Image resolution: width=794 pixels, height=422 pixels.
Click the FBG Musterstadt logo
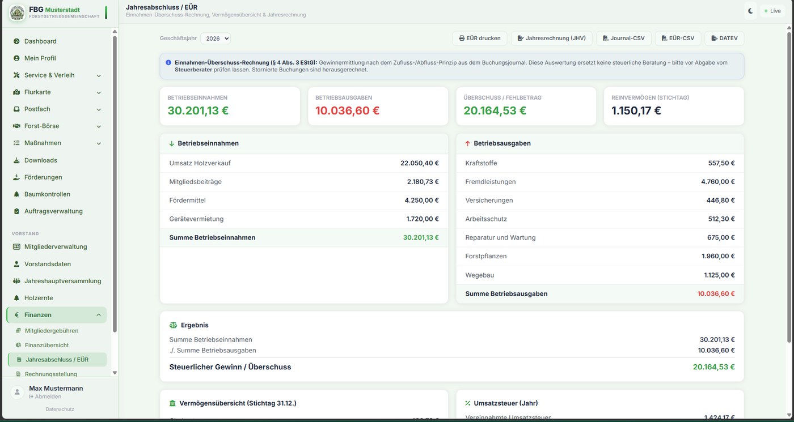(x=17, y=12)
